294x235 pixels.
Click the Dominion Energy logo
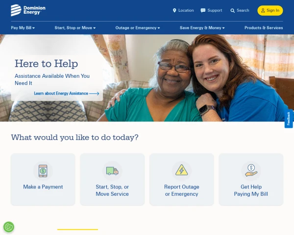click(x=28, y=10)
